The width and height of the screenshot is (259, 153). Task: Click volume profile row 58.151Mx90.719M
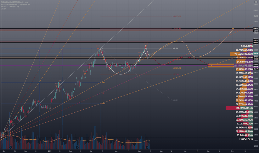(244, 120)
